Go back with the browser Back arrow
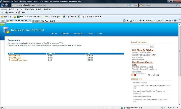 2,5
